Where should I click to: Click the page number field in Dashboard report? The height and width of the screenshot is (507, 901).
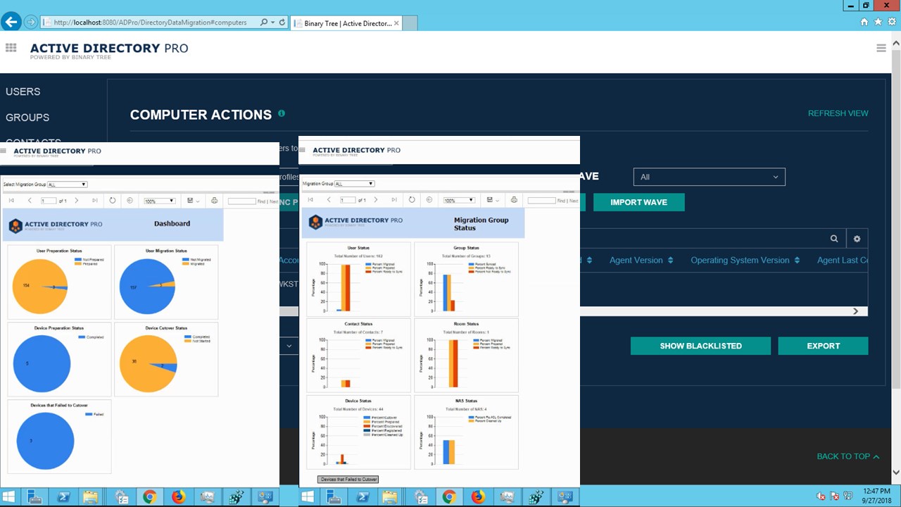(48, 201)
